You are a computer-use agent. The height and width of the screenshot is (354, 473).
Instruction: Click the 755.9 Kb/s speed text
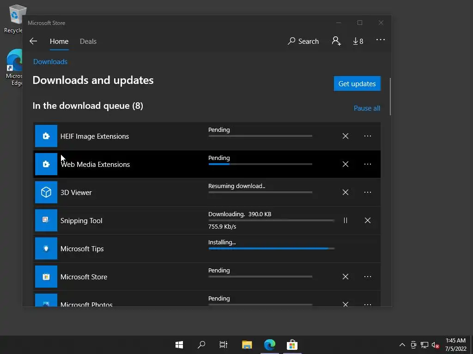pyautogui.click(x=222, y=227)
